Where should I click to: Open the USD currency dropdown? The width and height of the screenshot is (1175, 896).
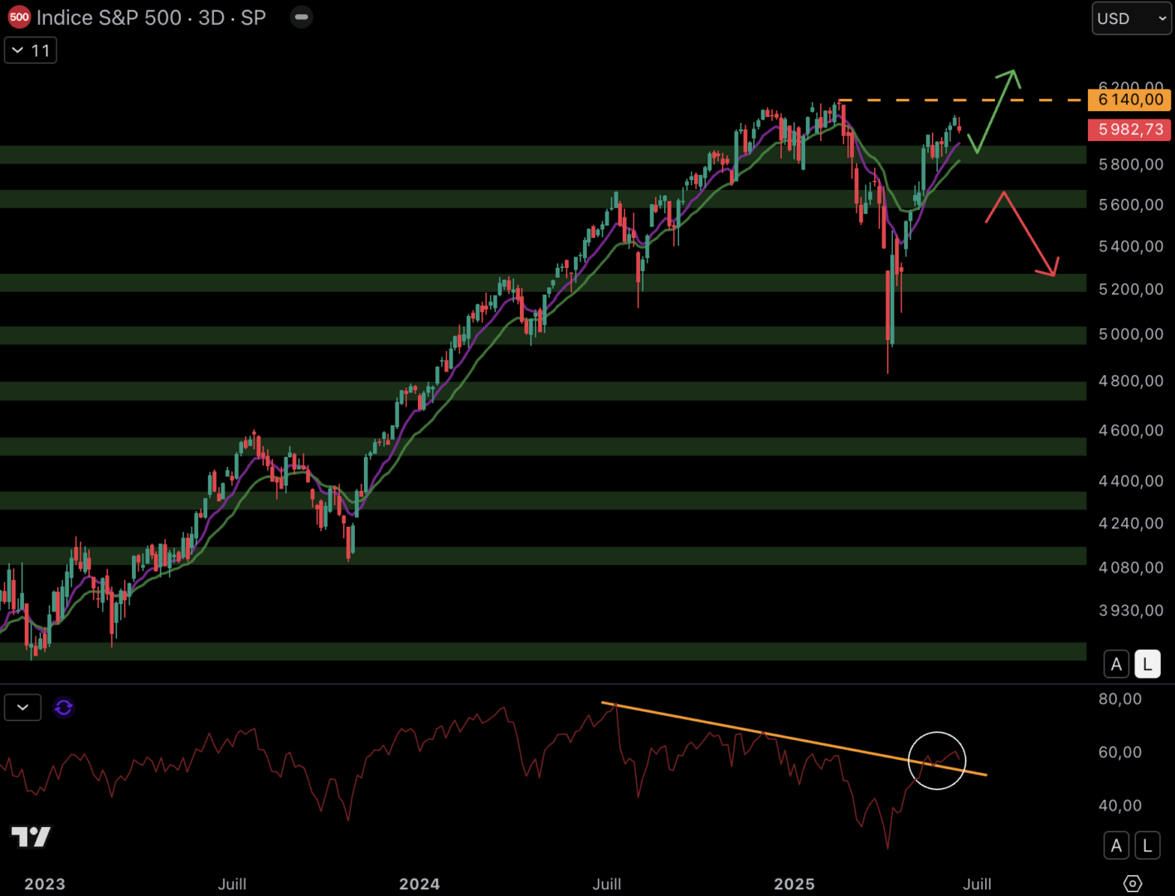pos(1132,18)
